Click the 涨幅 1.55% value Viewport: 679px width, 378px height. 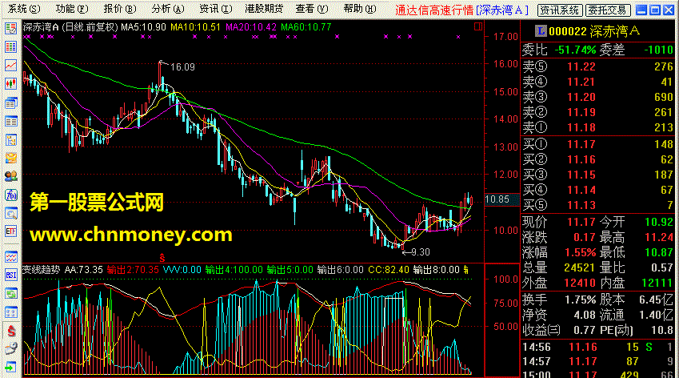581,252
